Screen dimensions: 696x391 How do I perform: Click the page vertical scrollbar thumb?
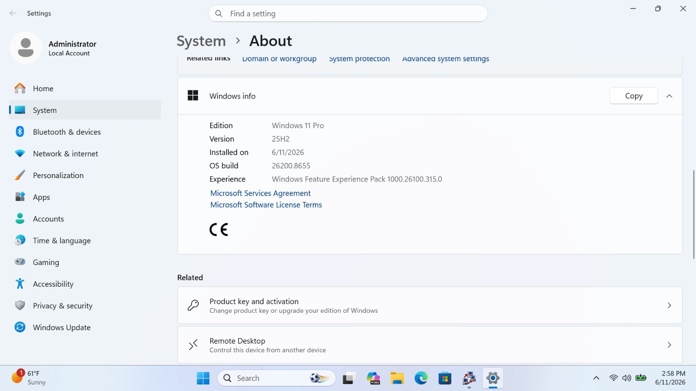[693, 214]
